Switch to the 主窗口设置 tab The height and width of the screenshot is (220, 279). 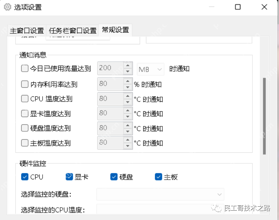tap(27, 30)
